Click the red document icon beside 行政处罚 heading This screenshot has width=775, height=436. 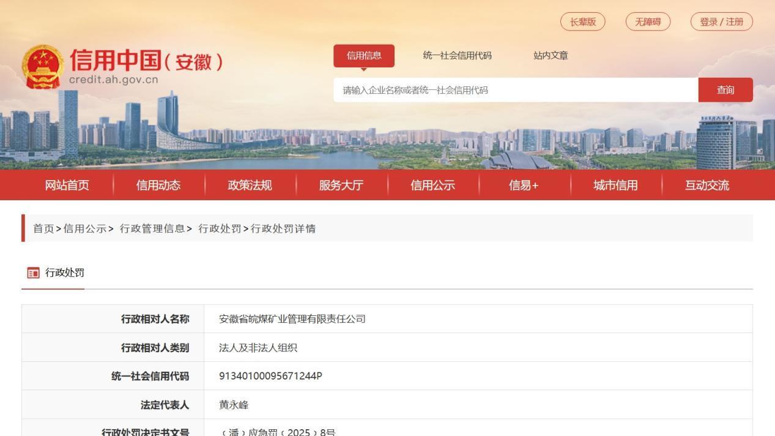point(33,272)
